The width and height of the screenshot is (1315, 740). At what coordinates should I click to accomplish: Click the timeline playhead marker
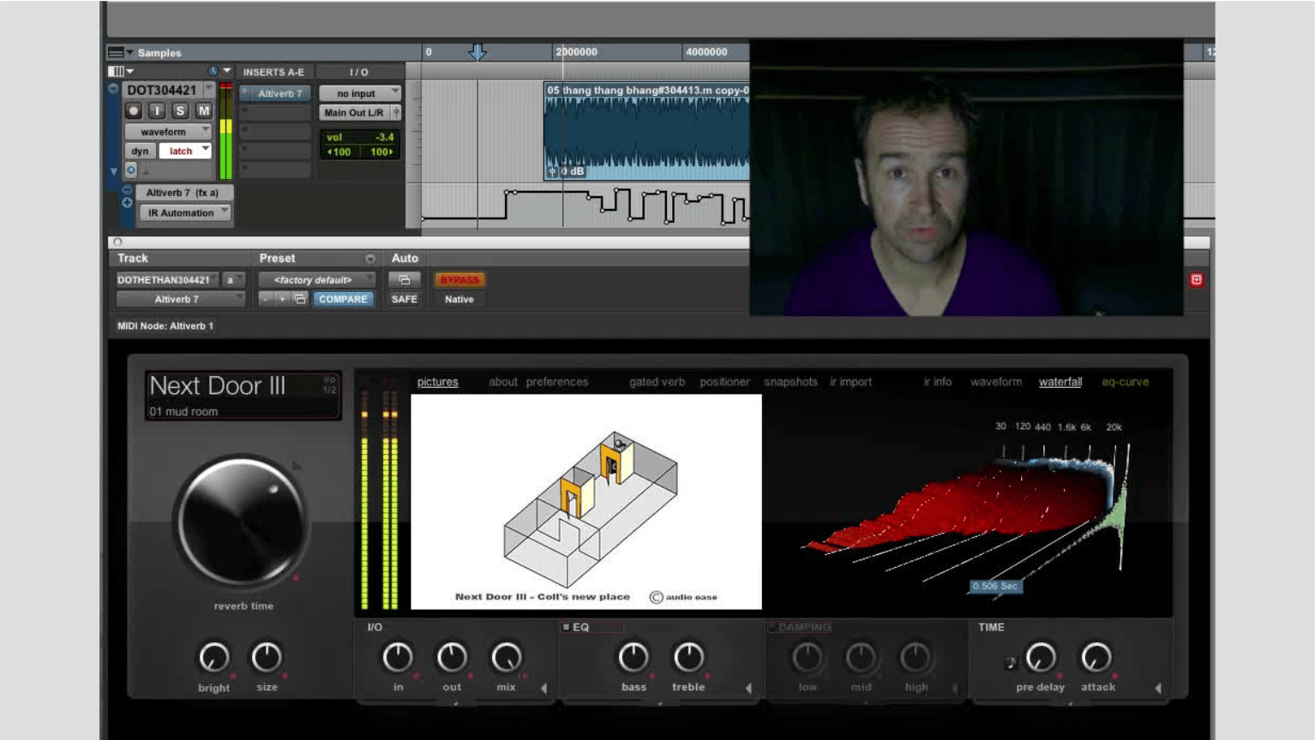click(x=477, y=52)
